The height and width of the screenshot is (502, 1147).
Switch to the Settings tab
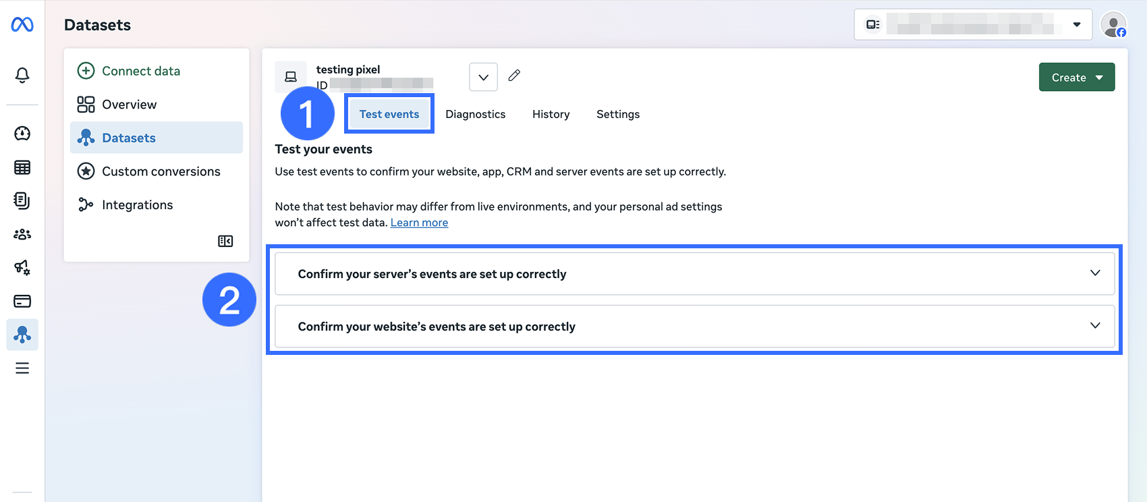618,114
